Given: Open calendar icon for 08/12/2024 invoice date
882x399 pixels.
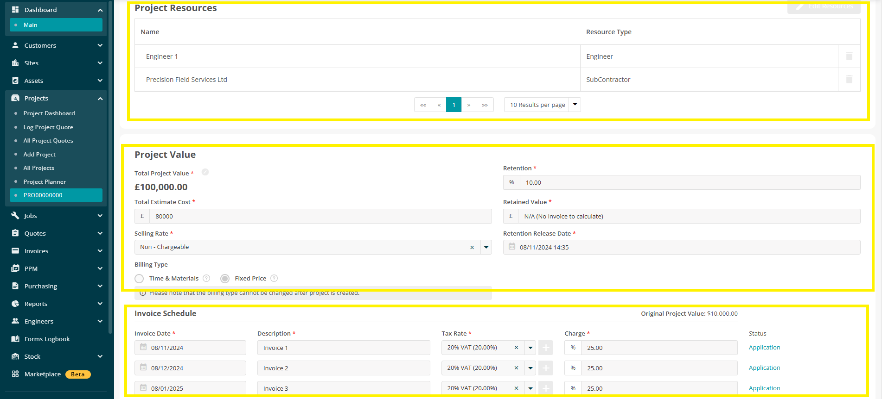Looking at the screenshot, I should [143, 368].
